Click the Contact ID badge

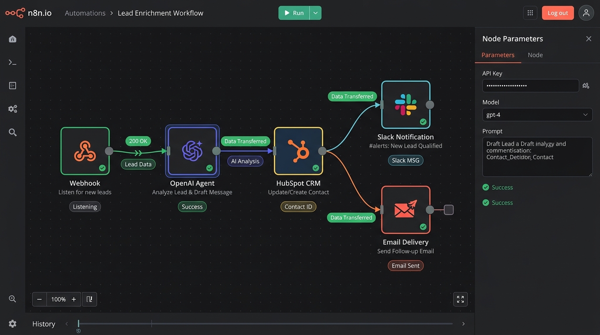(298, 207)
